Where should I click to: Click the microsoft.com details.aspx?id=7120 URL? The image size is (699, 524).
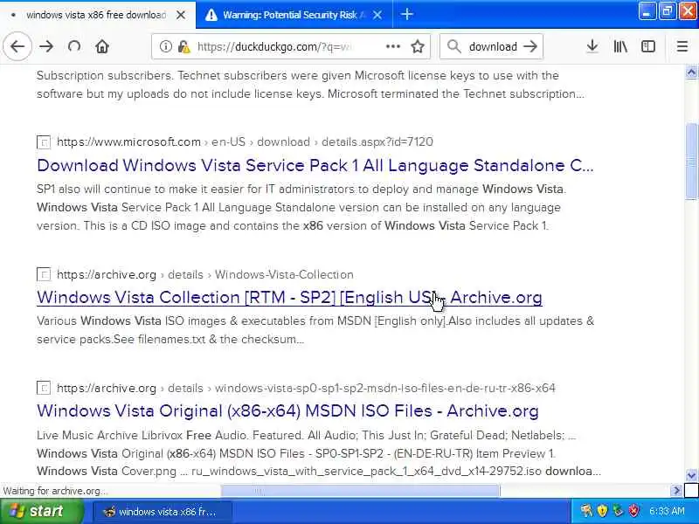pos(245,141)
